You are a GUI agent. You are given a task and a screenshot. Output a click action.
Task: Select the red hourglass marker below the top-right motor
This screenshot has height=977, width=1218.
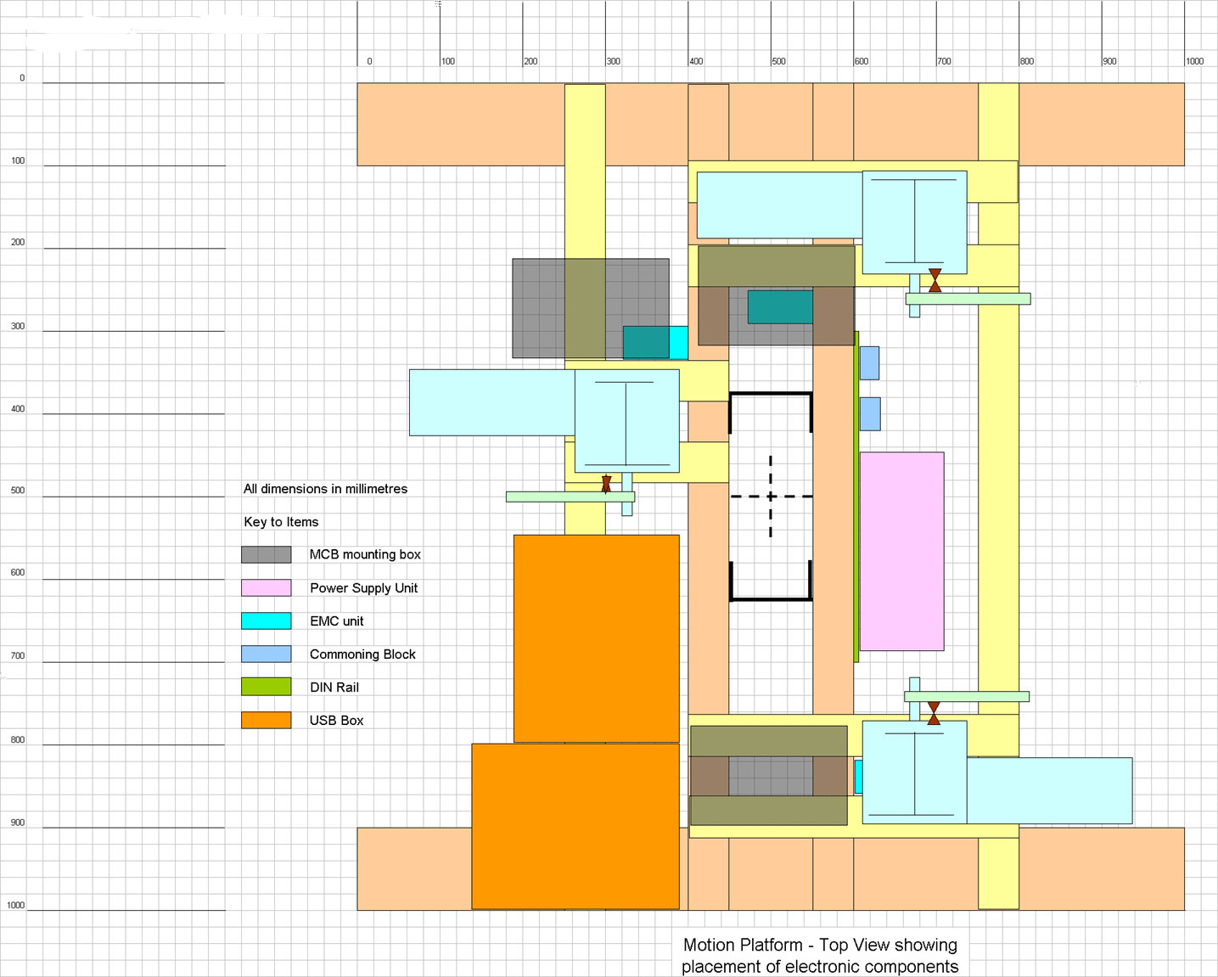[935, 280]
